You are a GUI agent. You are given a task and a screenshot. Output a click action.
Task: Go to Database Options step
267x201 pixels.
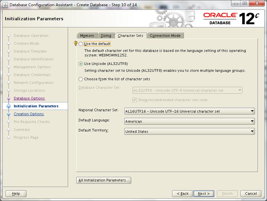[29, 98]
